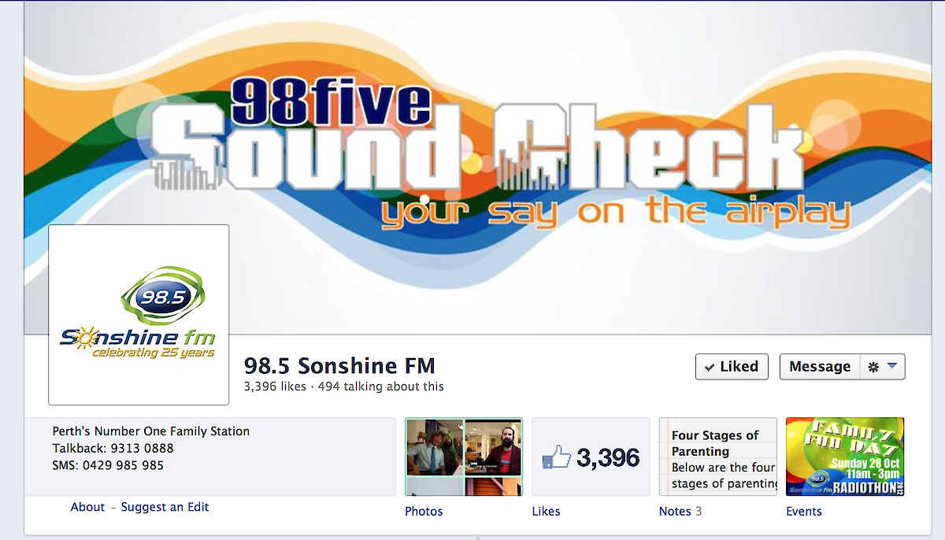Send a message via Message button
The height and width of the screenshot is (540, 945).
(x=820, y=367)
